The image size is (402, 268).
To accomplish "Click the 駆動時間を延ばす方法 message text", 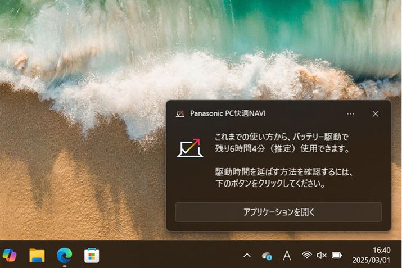I will tap(284, 178).
